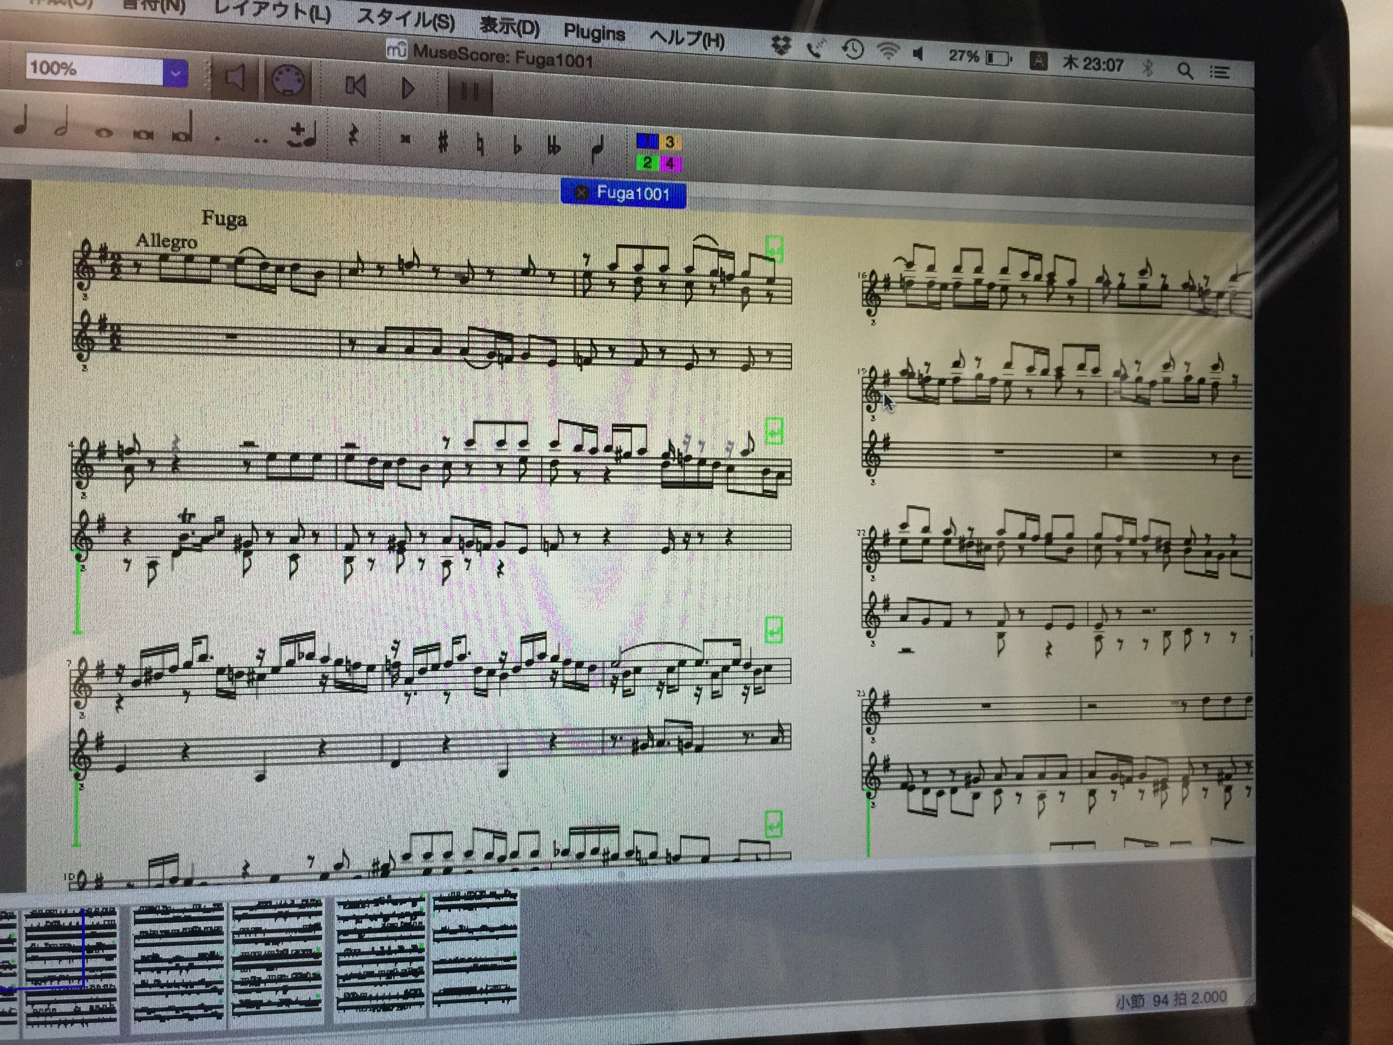Screen dimensions: 1393x1045
Task: Open the レイアウト(L) menu
Action: (272, 11)
